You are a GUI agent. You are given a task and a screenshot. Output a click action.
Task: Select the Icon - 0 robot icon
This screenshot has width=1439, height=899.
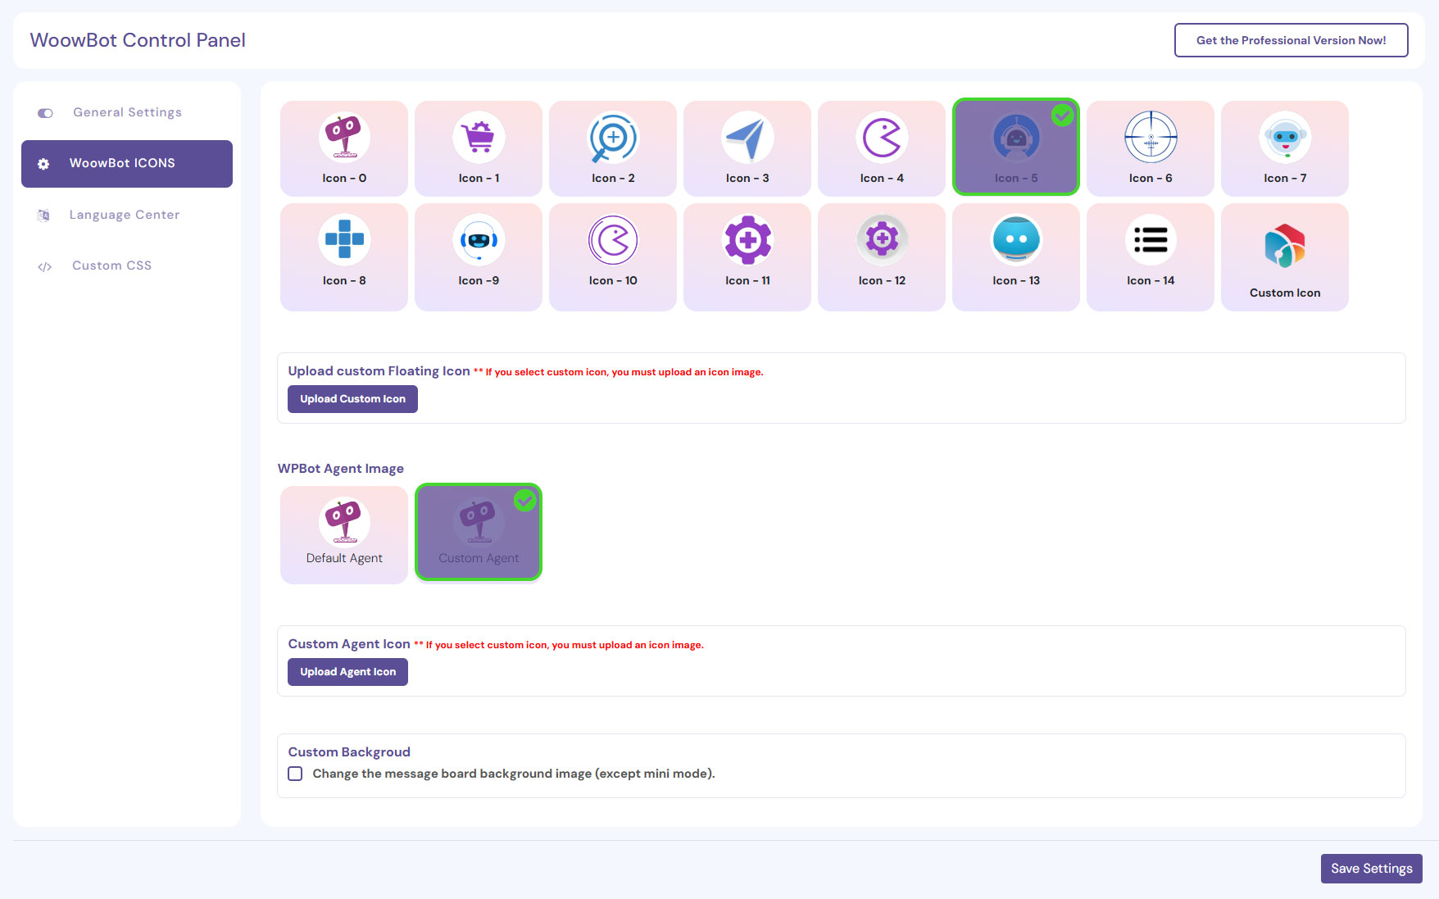point(344,148)
